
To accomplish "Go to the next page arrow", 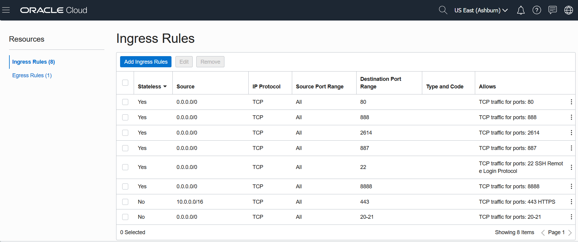I will [570, 232].
